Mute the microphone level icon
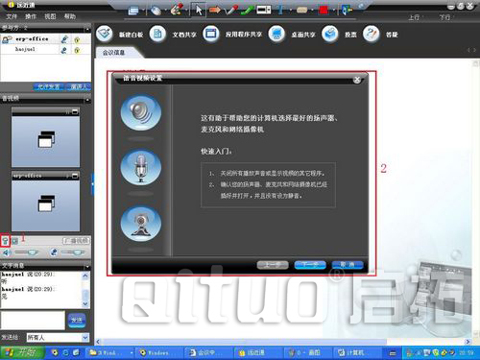The height and width of the screenshot is (360, 480). 55,252
